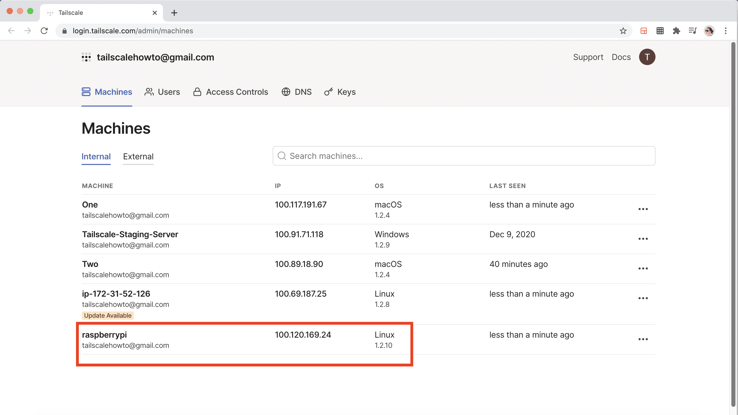Click the browser extensions toggle icon

[x=677, y=31]
